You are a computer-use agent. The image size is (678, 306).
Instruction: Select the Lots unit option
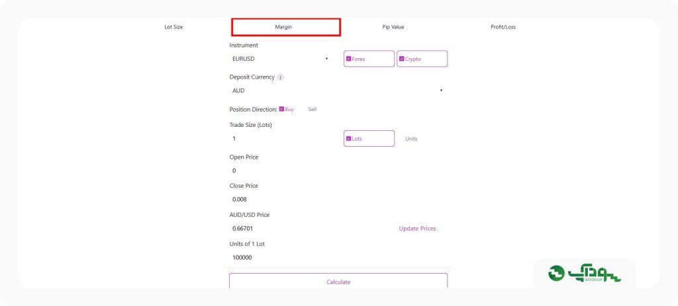coord(369,139)
